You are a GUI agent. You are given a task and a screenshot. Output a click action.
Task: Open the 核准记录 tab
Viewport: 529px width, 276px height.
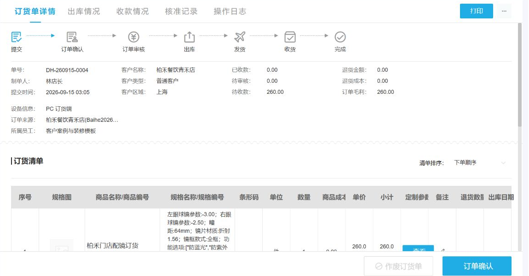click(181, 11)
